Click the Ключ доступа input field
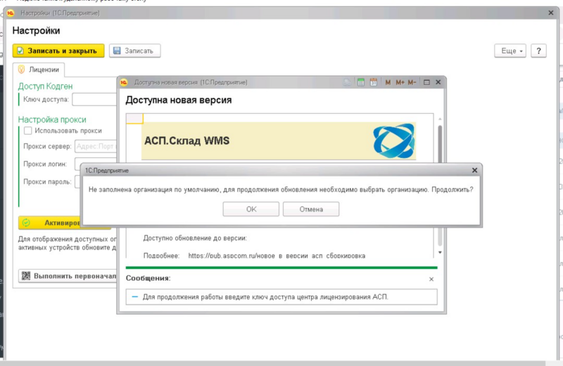The width and height of the screenshot is (563, 366). pyautogui.click(x=94, y=99)
